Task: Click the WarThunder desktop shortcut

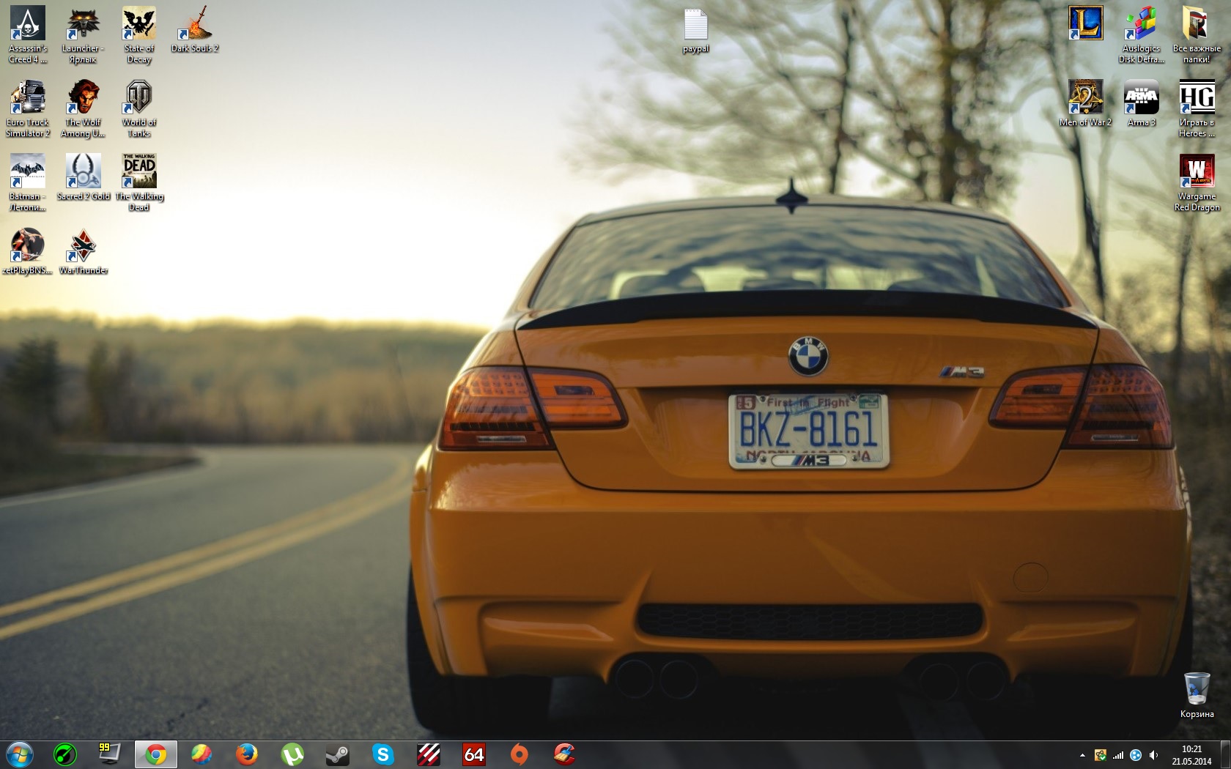Action: tap(84, 251)
